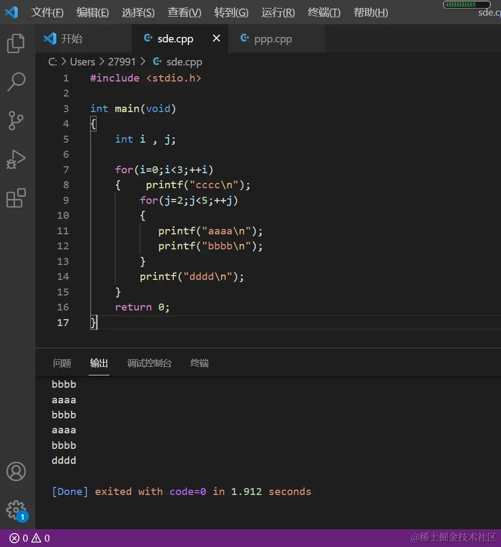501x547 pixels.
Task: Click the C: breadcrumb segment
Action: (x=53, y=62)
